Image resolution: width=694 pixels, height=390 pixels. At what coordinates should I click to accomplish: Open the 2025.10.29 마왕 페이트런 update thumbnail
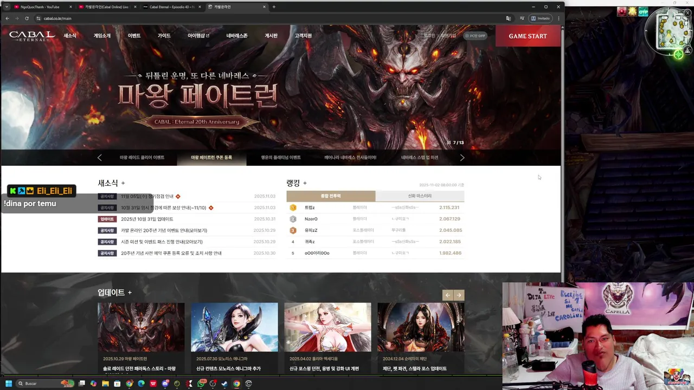pyautogui.click(x=141, y=327)
